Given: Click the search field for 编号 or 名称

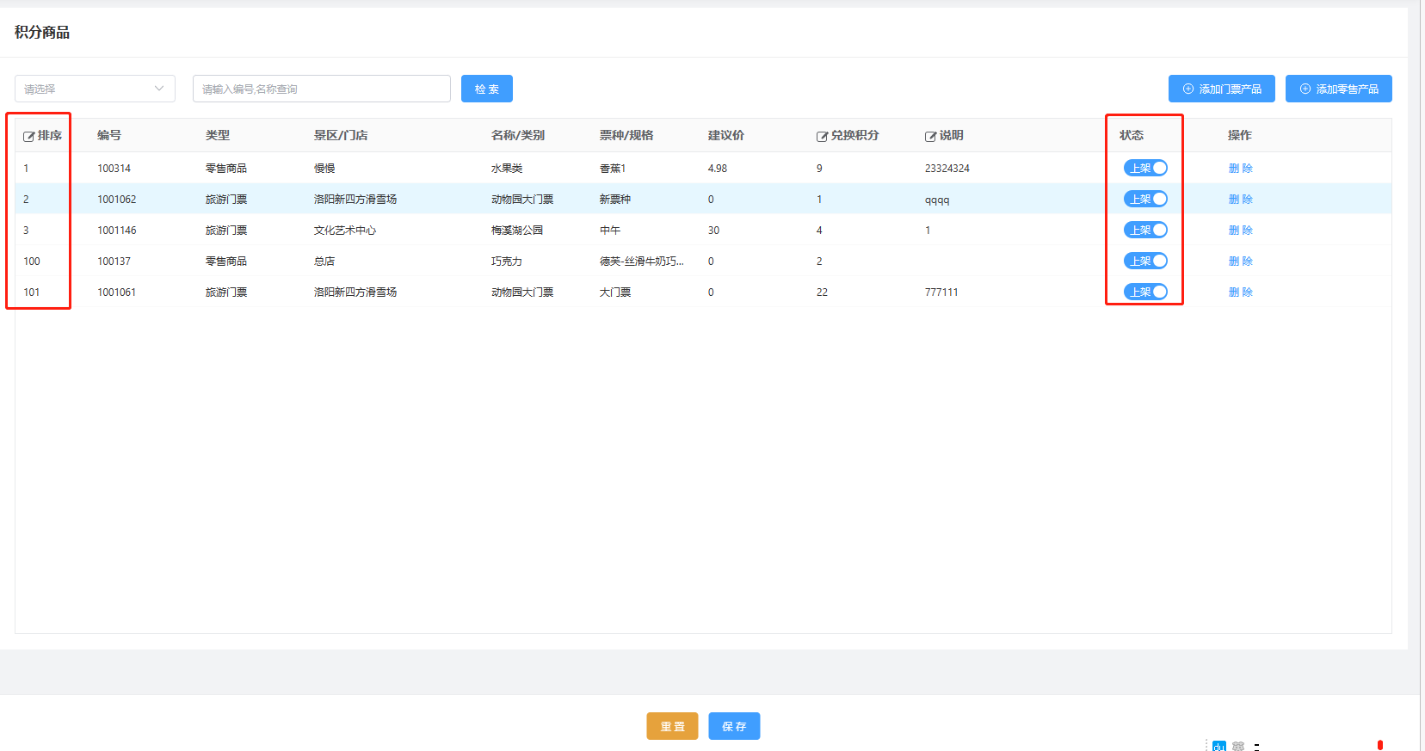Looking at the screenshot, I should pos(321,89).
